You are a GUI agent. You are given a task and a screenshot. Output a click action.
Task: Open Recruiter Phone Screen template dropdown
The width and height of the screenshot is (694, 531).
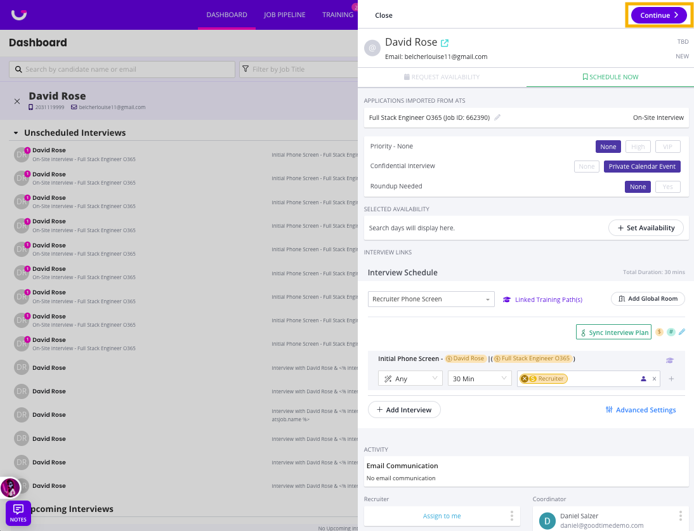tap(431, 299)
